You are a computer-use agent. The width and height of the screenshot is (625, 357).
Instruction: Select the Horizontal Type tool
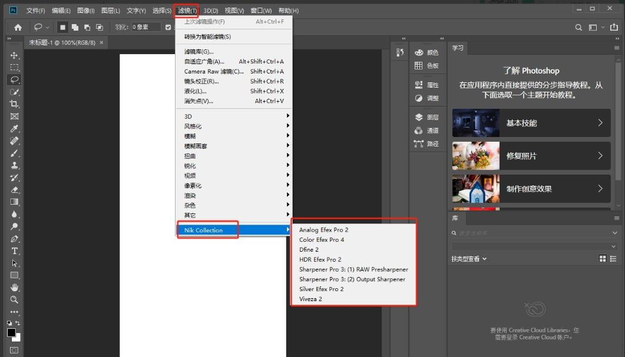pos(14,251)
